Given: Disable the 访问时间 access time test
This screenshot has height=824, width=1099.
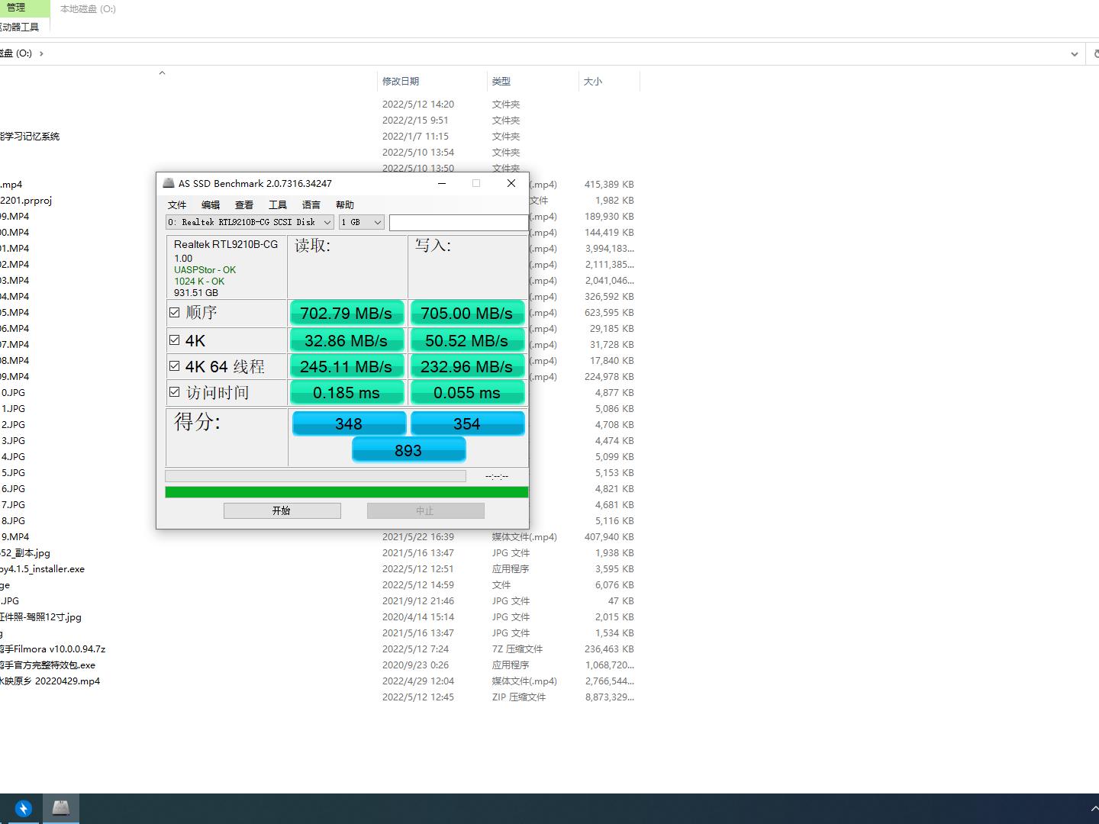Looking at the screenshot, I should 175,392.
